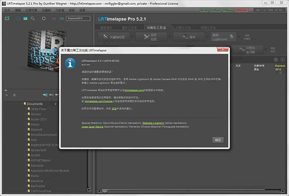Click the green open-folder icon in the preview toolbar

tap(7, 18)
